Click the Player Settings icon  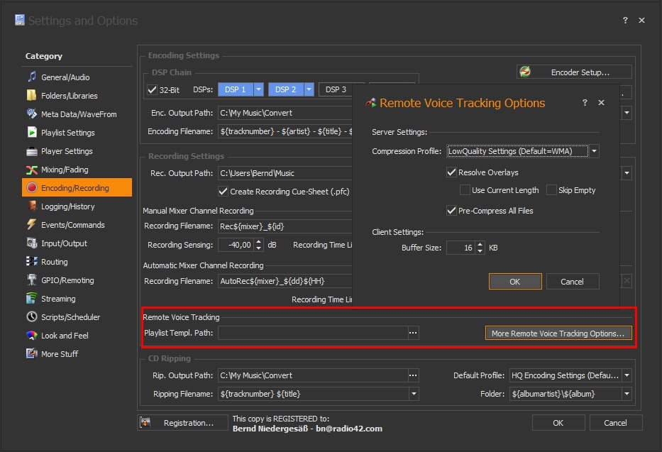pos(32,150)
